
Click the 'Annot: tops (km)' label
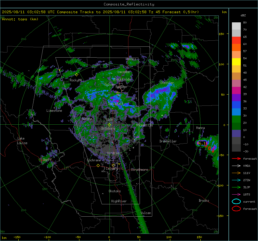point(20,19)
